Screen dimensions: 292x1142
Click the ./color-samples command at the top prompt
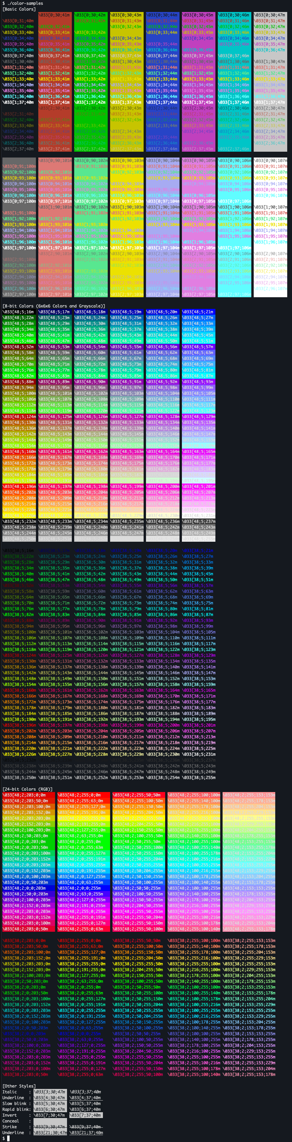[25, 3]
